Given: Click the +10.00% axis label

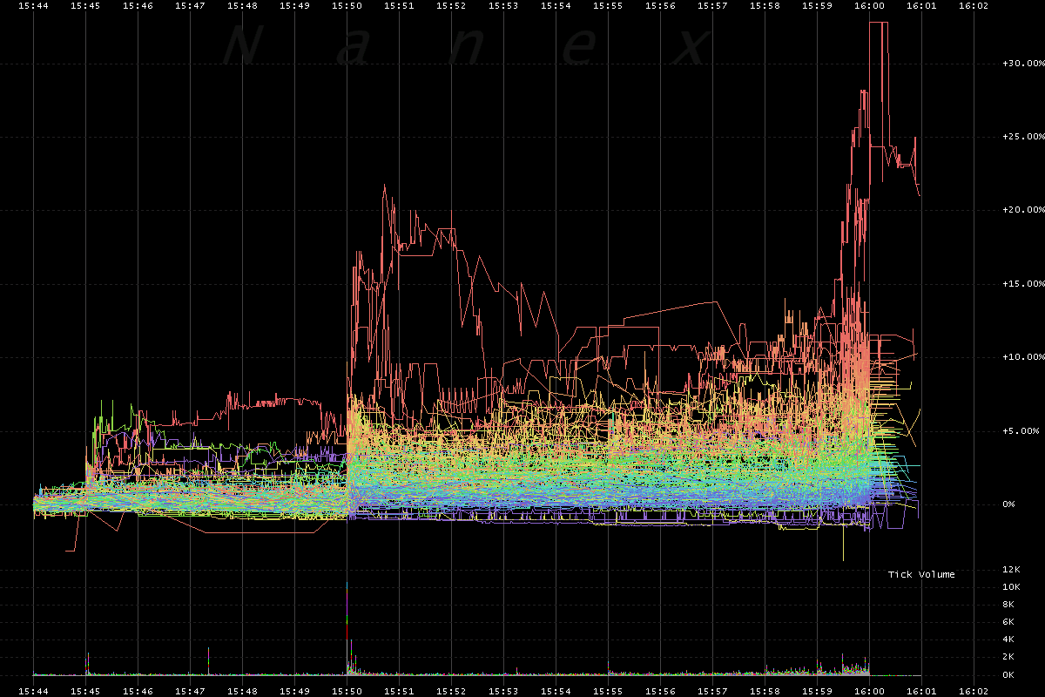Looking at the screenshot, I should [1023, 357].
